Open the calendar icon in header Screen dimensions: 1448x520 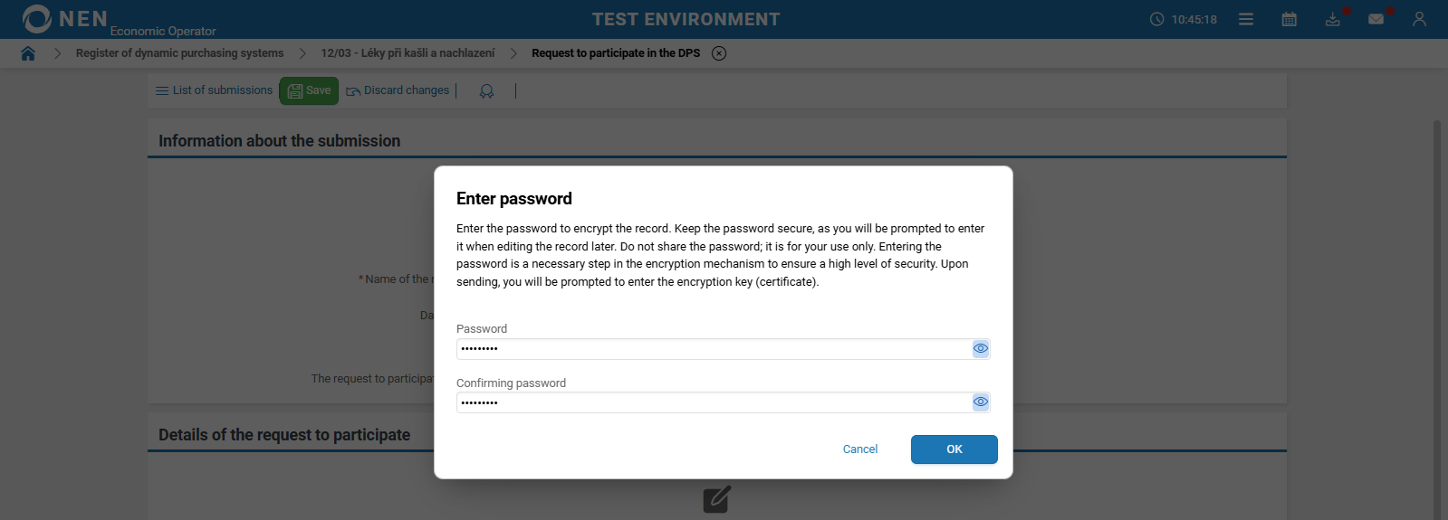(x=1289, y=19)
